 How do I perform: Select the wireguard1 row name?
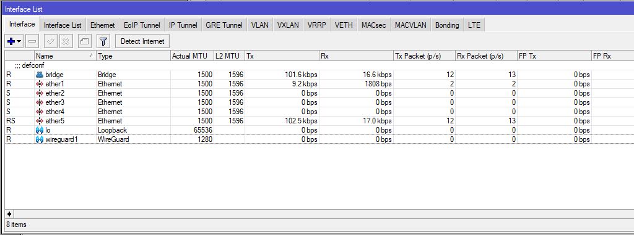pos(61,139)
